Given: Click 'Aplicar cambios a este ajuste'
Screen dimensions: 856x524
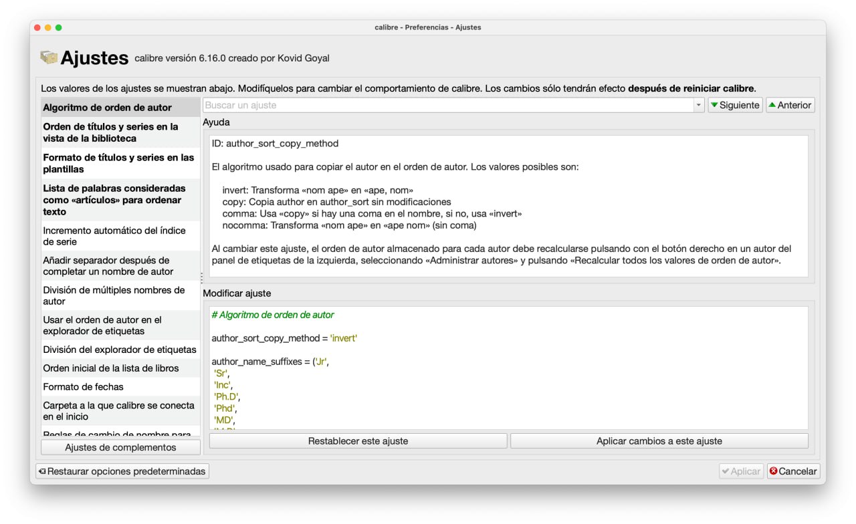Looking at the screenshot, I should click(x=659, y=441).
